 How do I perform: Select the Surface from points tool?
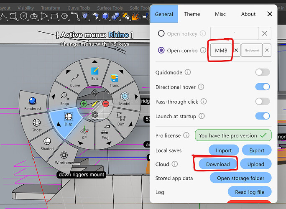[x=85, y=16]
